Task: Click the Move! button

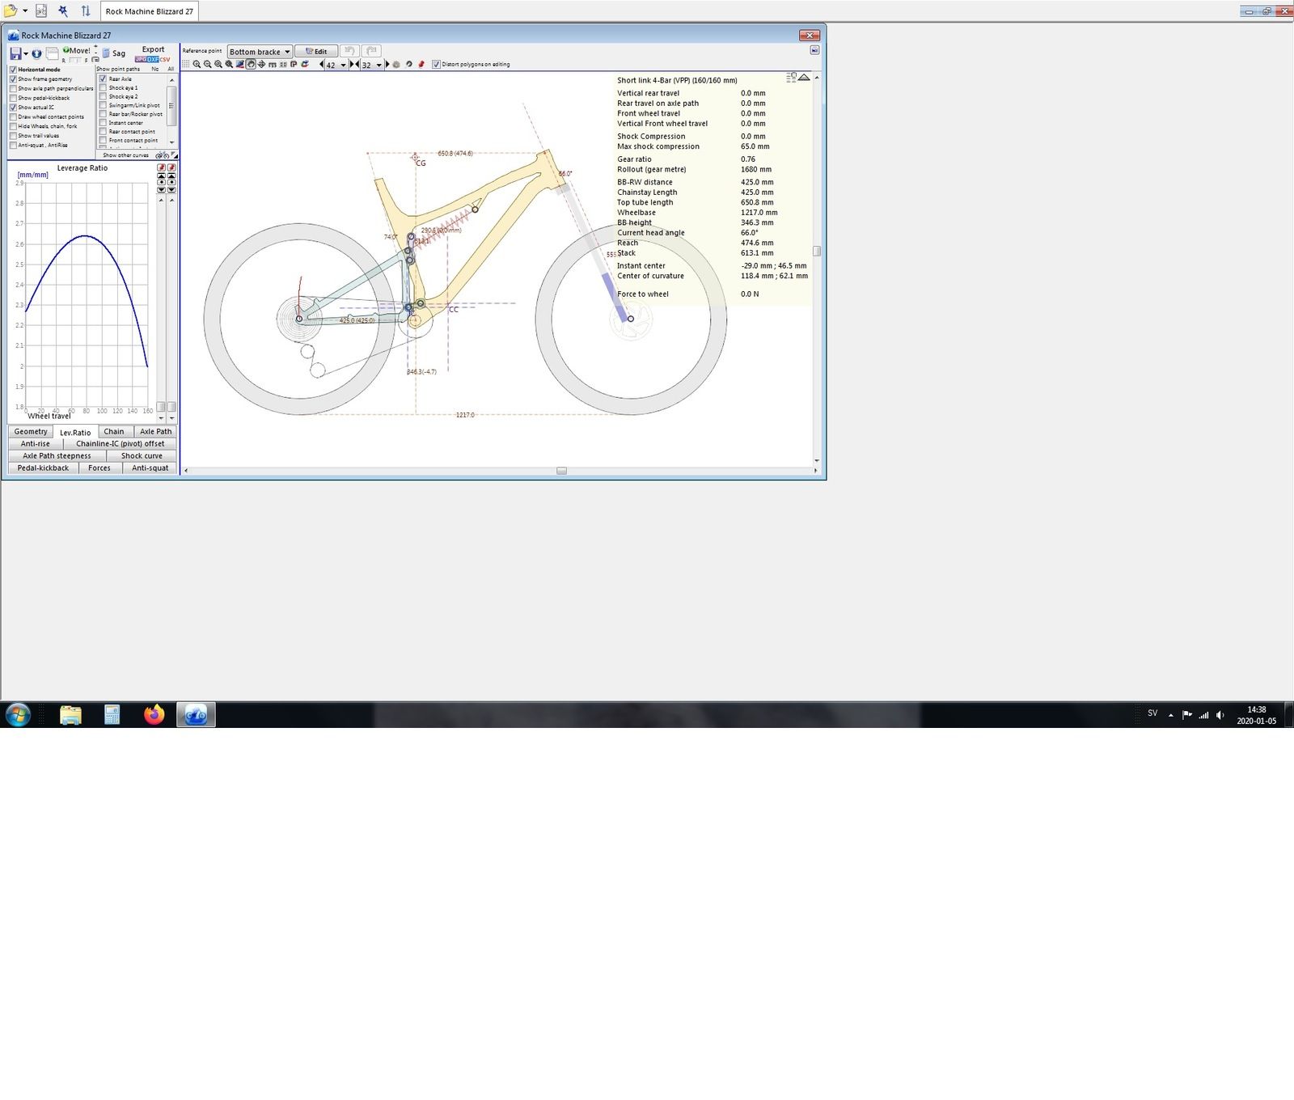Action: pos(77,50)
